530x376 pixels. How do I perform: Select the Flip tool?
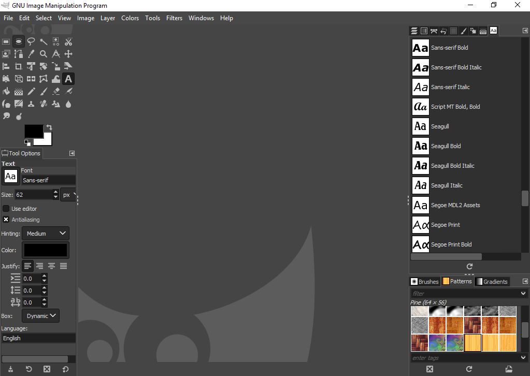pos(31,79)
